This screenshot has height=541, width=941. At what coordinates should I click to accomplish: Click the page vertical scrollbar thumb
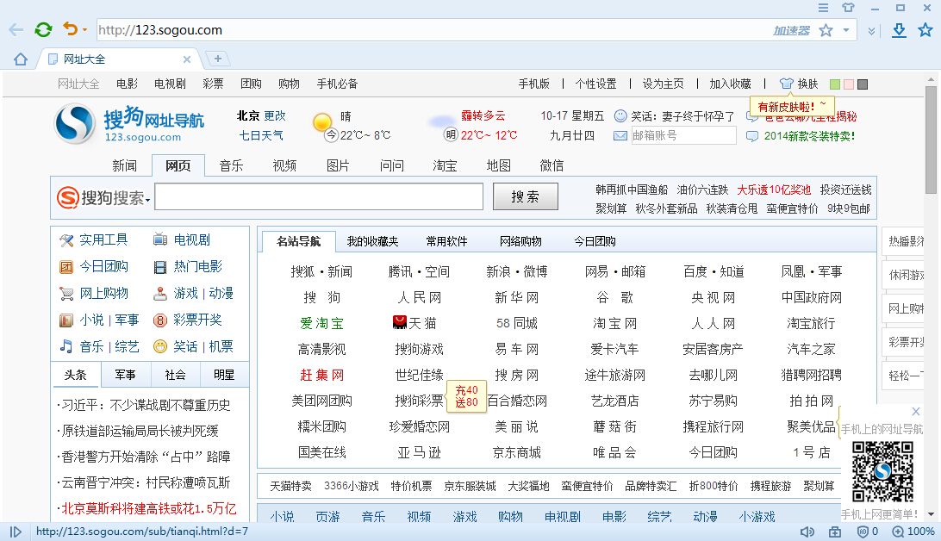point(931,140)
